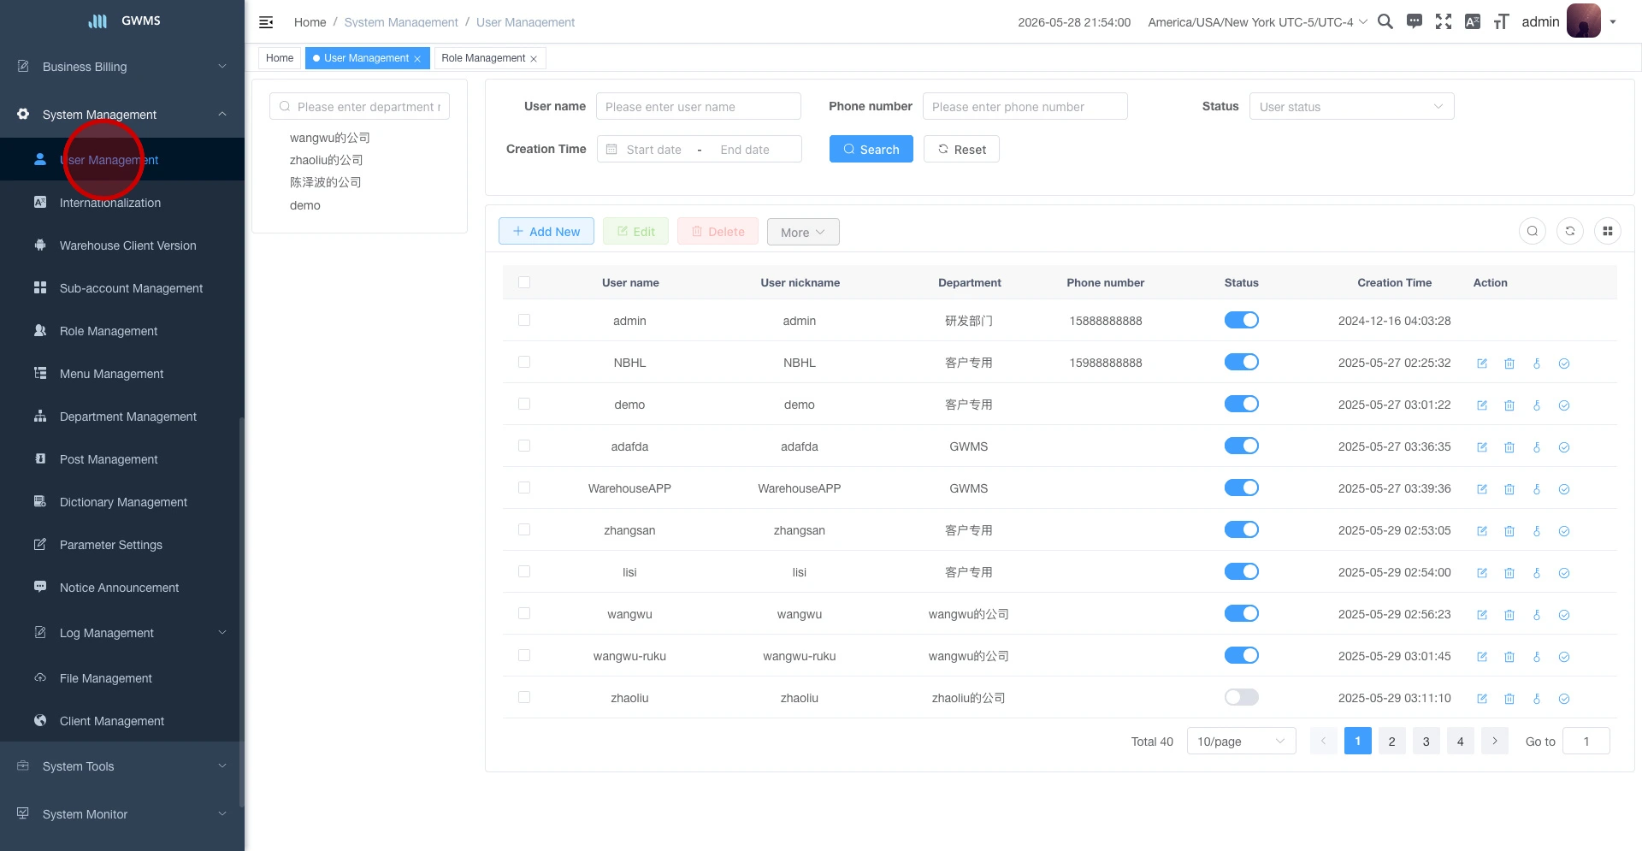Reset password key icon in demo row

coord(1537,405)
